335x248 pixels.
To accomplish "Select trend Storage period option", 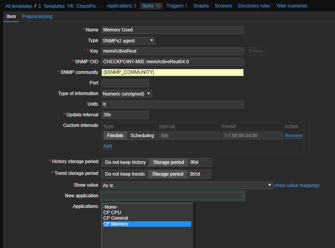I will pos(167,174).
